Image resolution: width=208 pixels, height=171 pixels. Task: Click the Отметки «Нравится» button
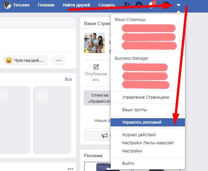97,98
